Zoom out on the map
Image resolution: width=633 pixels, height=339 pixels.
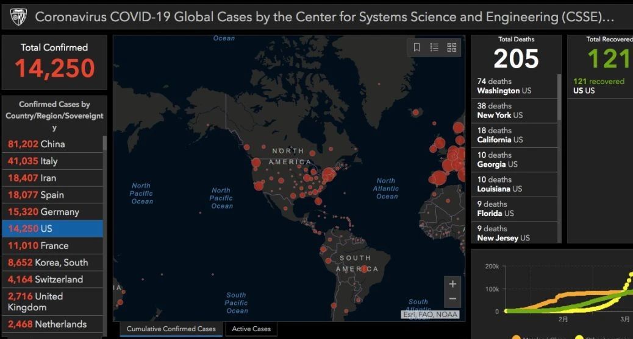click(x=452, y=299)
